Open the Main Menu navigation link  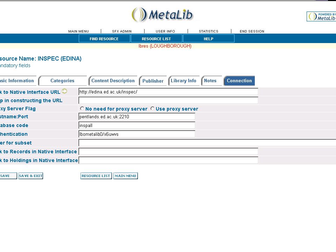(78, 31)
